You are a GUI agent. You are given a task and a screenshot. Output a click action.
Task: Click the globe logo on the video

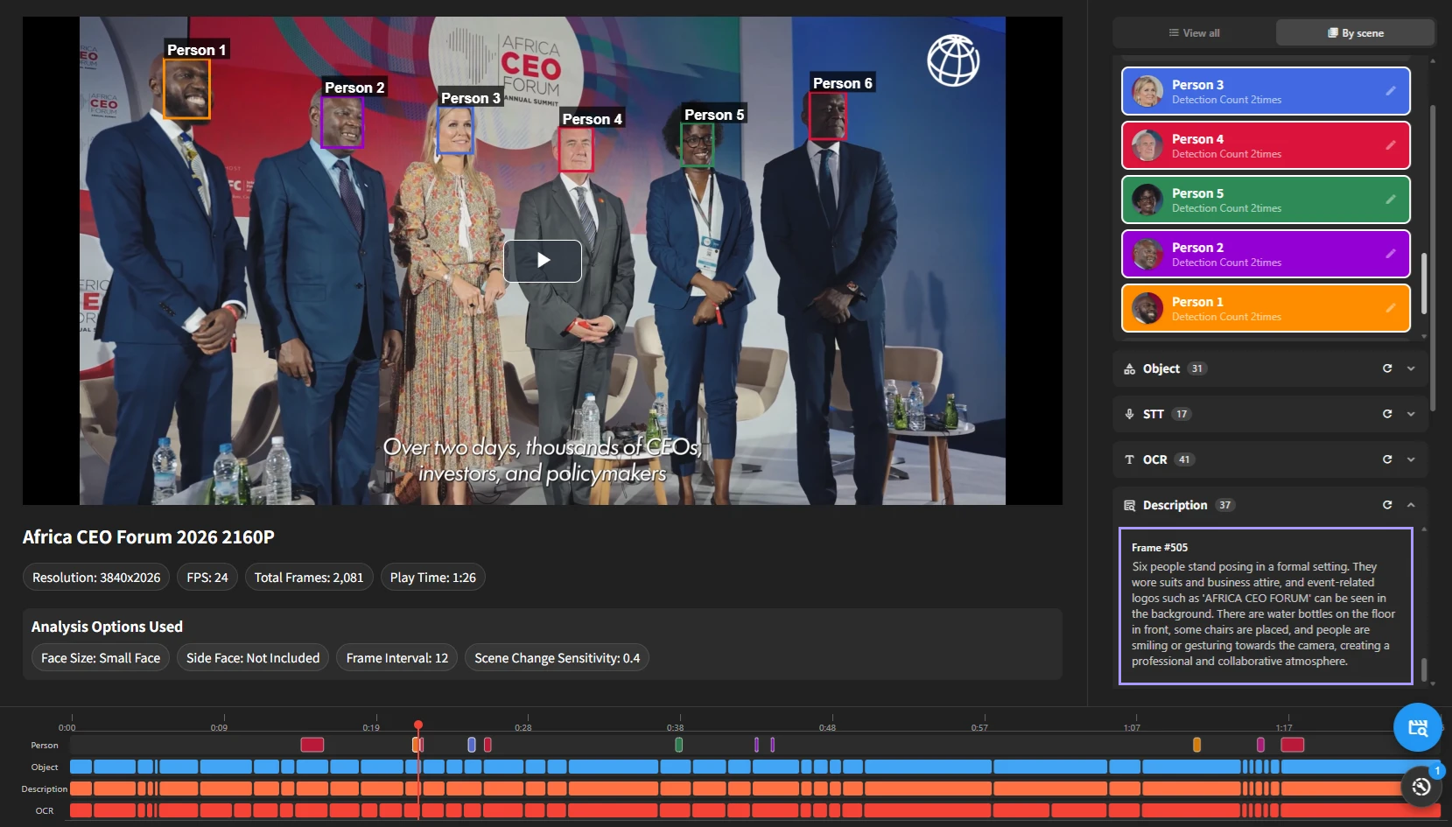coord(953,60)
